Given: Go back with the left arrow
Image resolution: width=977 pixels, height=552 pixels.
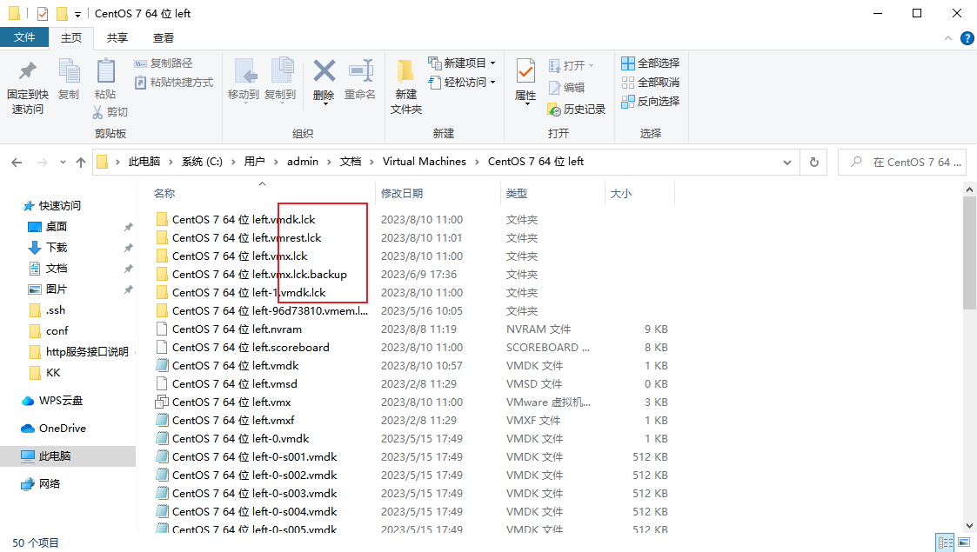Looking at the screenshot, I should tap(17, 163).
